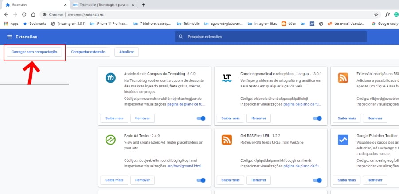Open the agora-na-globo-ao... bookmark
The image size is (399, 194).
click(223, 23)
